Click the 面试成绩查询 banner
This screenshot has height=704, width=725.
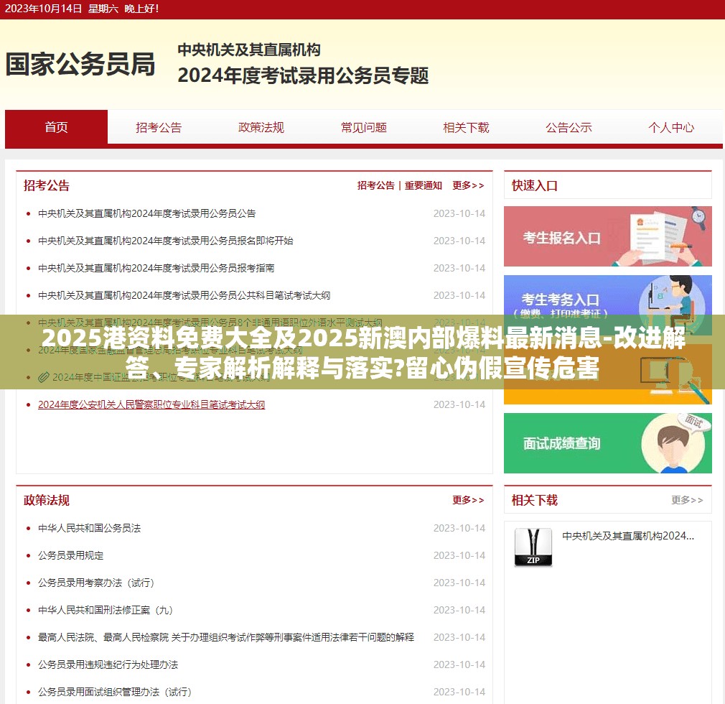(x=607, y=443)
